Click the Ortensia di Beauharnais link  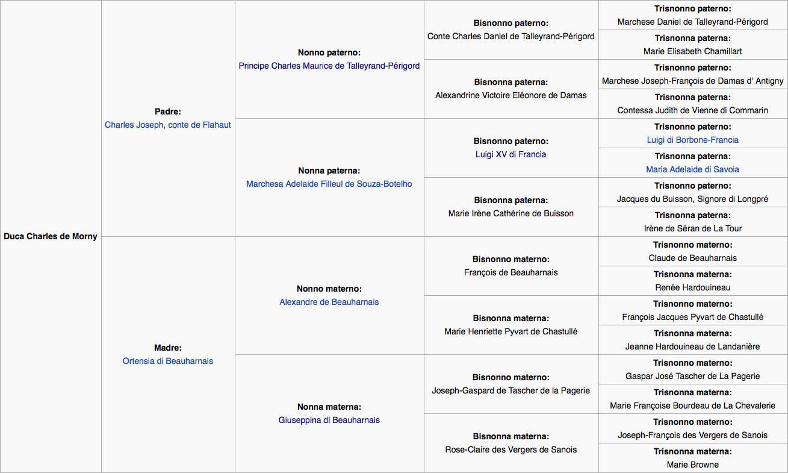pyautogui.click(x=167, y=361)
